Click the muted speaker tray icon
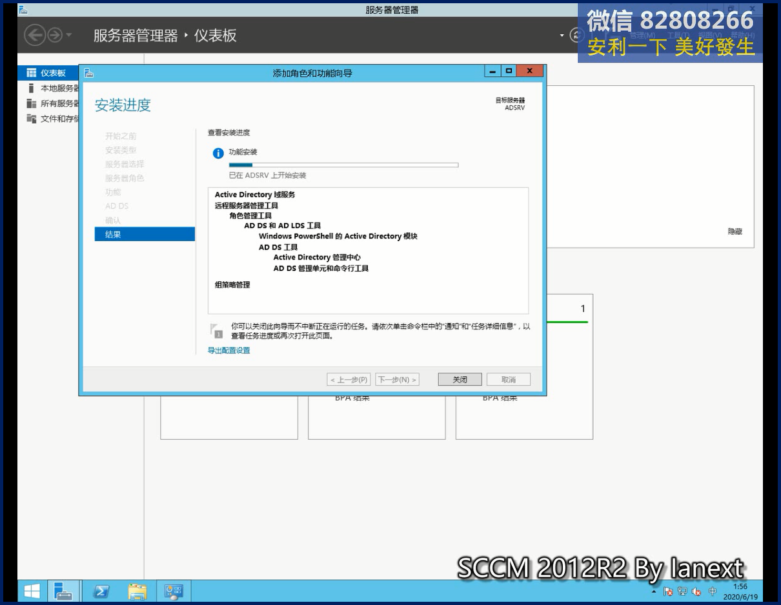Viewport: 781px width, 605px height. 697,591
